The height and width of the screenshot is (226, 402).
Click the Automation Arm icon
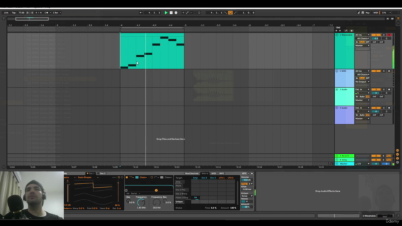(187, 13)
